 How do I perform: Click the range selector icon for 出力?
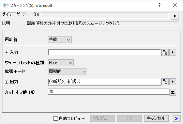click(x=165, y=82)
